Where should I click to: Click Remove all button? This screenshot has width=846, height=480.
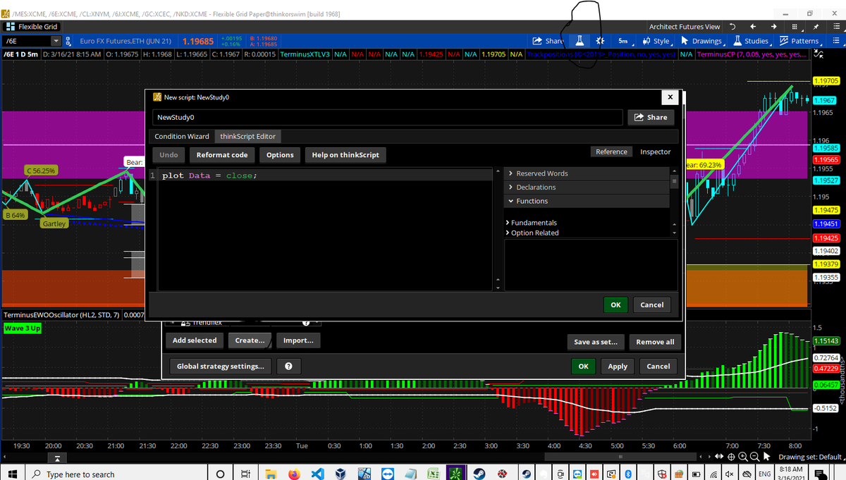click(655, 342)
